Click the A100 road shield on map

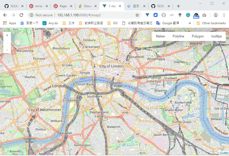(x=125, y=112)
